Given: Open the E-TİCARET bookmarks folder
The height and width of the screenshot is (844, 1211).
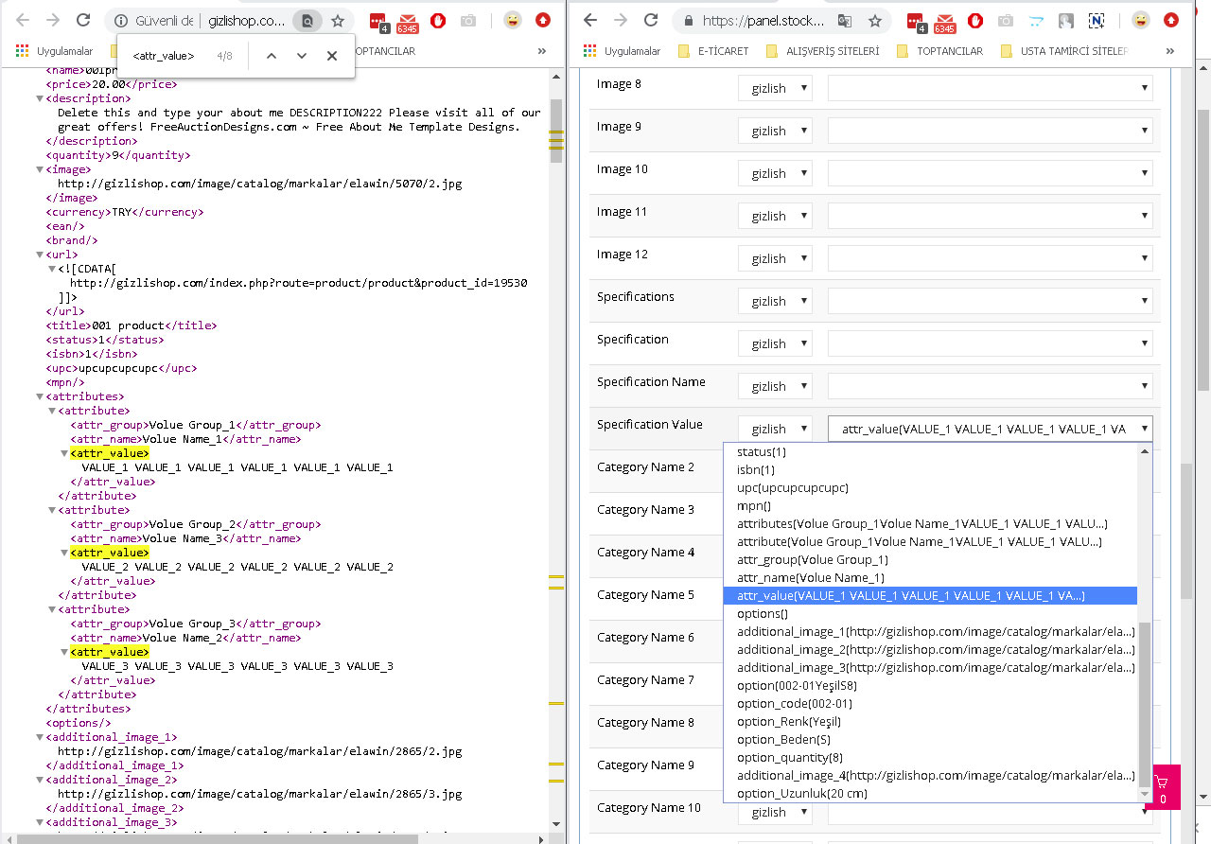Looking at the screenshot, I should [x=714, y=51].
